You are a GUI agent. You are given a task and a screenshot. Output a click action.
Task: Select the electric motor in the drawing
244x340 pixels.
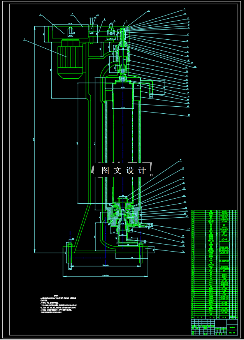click(x=70, y=58)
